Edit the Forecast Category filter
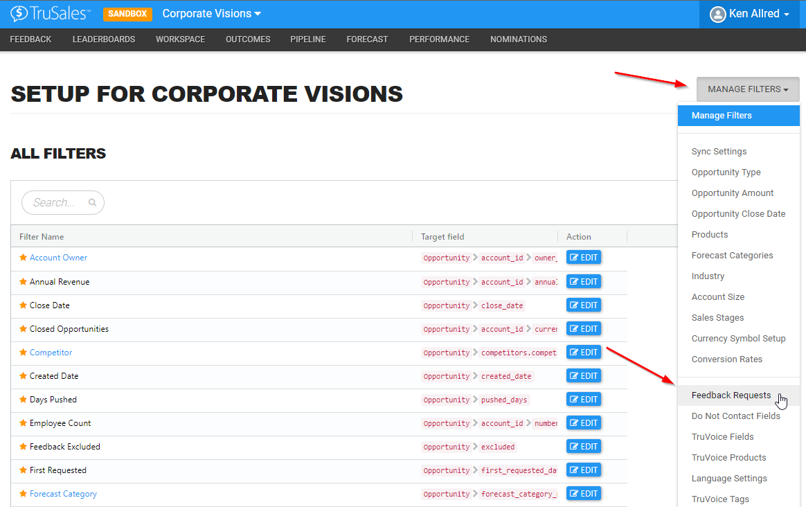 coord(584,494)
